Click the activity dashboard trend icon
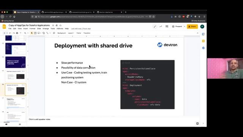Image resolution: width=243 pixels, height=137 pixels. [161, 27]
